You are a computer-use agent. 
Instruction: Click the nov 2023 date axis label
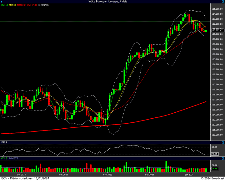click(x=107, y=174)
